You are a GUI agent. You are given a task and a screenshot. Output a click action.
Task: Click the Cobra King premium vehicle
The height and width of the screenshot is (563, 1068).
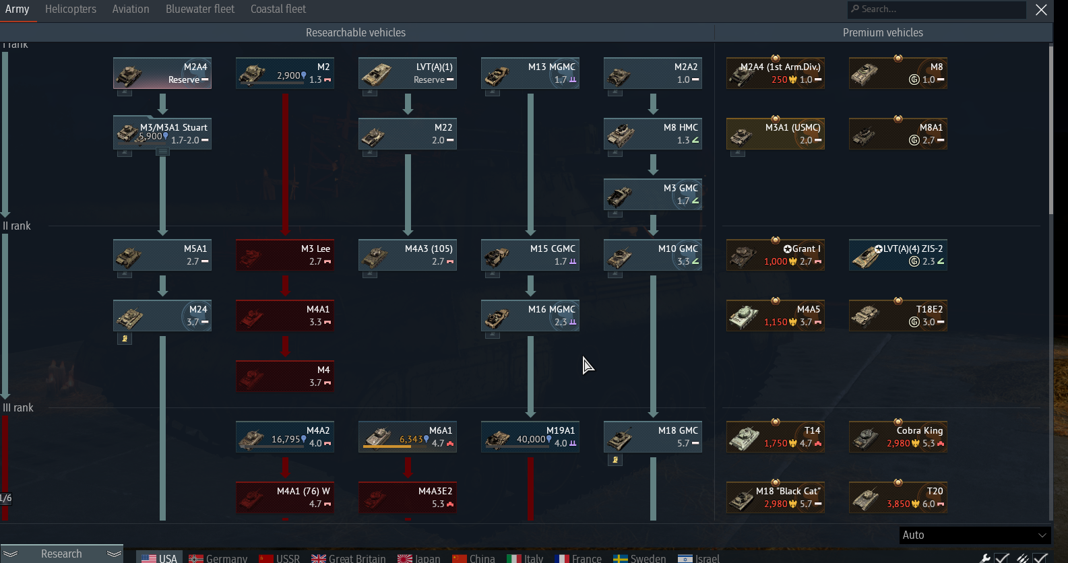[898, 436]
